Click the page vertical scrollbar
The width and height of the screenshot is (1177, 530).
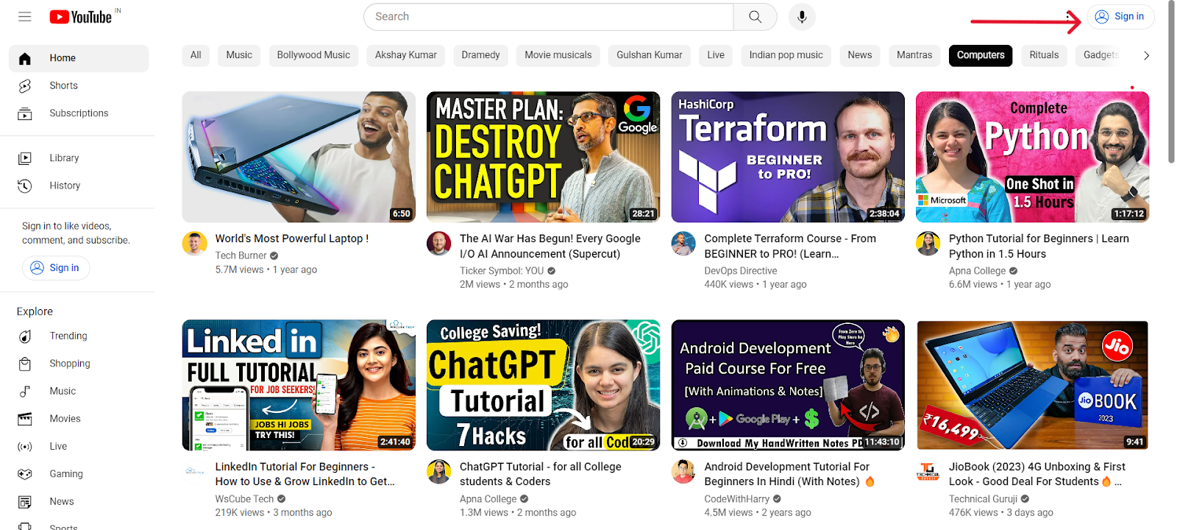coord(1171,81)
